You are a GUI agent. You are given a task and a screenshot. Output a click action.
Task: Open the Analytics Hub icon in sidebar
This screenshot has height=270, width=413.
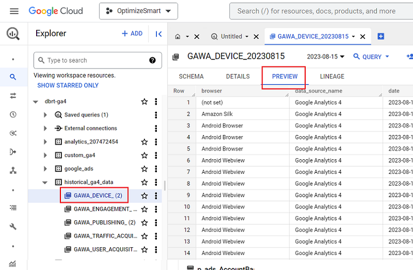click(x=13, y=133)
